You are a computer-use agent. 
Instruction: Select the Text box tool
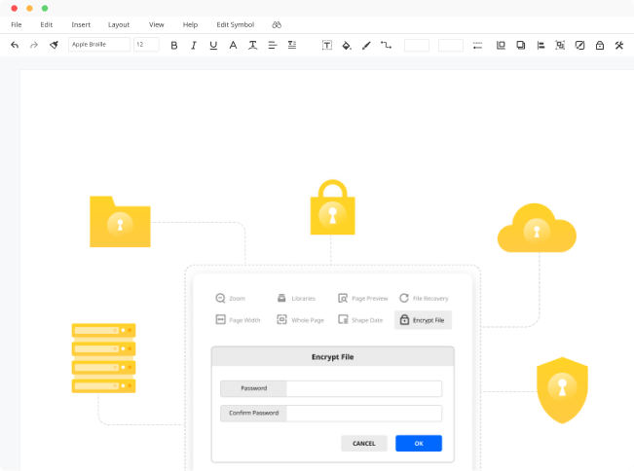tap(327, 45)
